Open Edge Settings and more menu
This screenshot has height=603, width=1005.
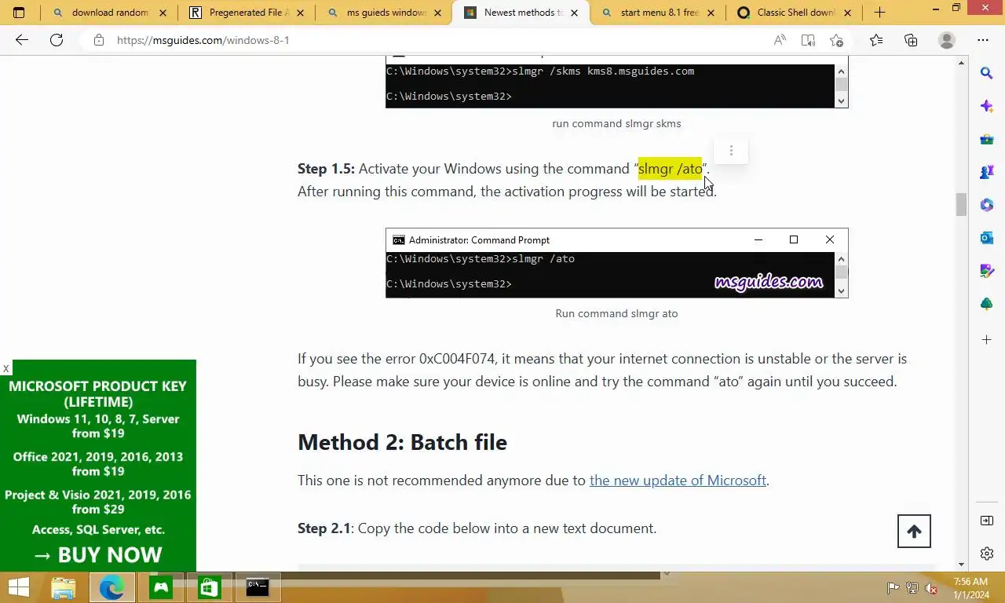tap(983, 40)
